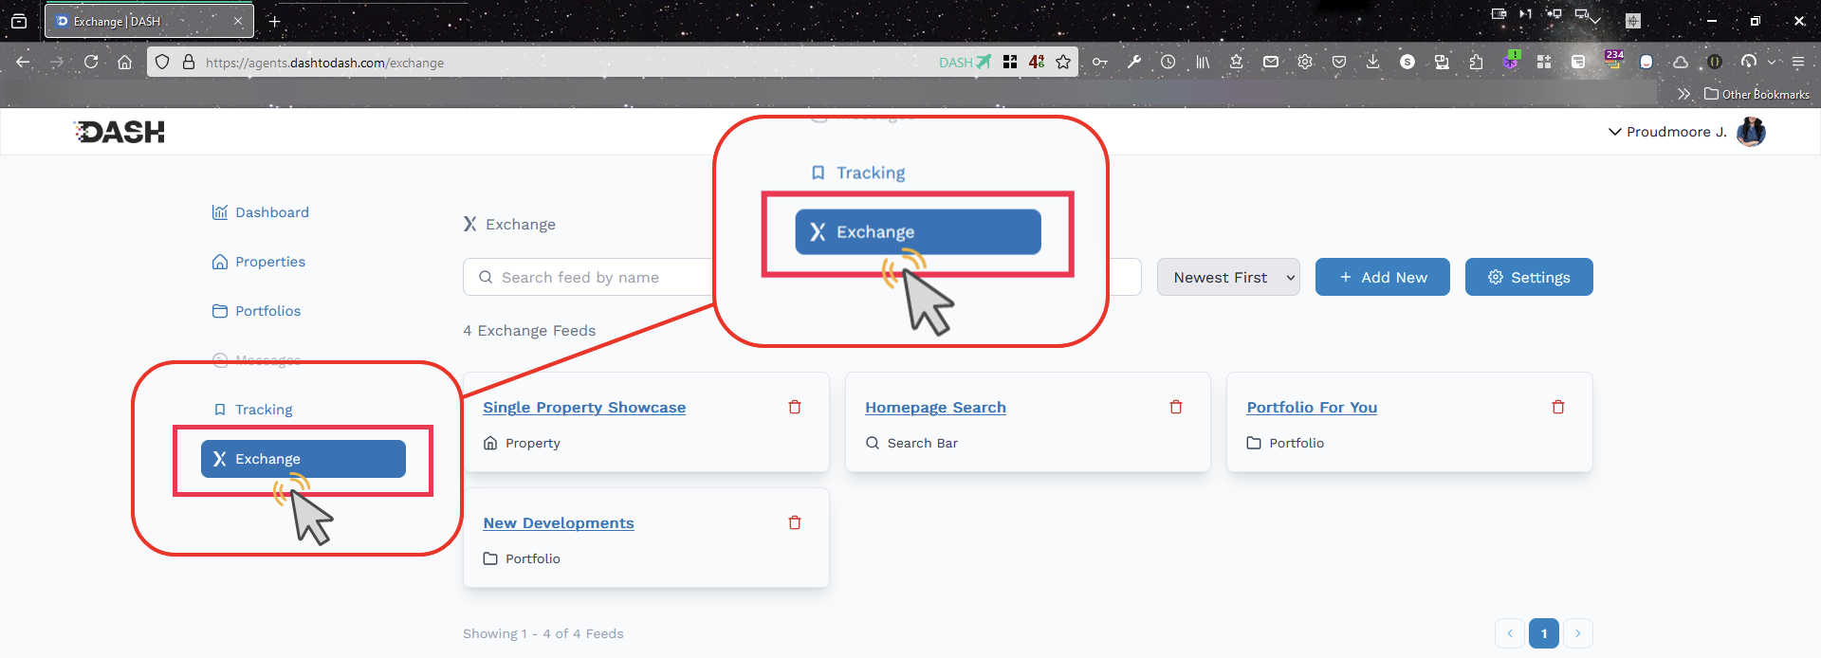This screenshot has height=658, width=1821.
Task: Click 'Showing 1 - 4 of 4 Feeds' text
Action: click(543, 633)
